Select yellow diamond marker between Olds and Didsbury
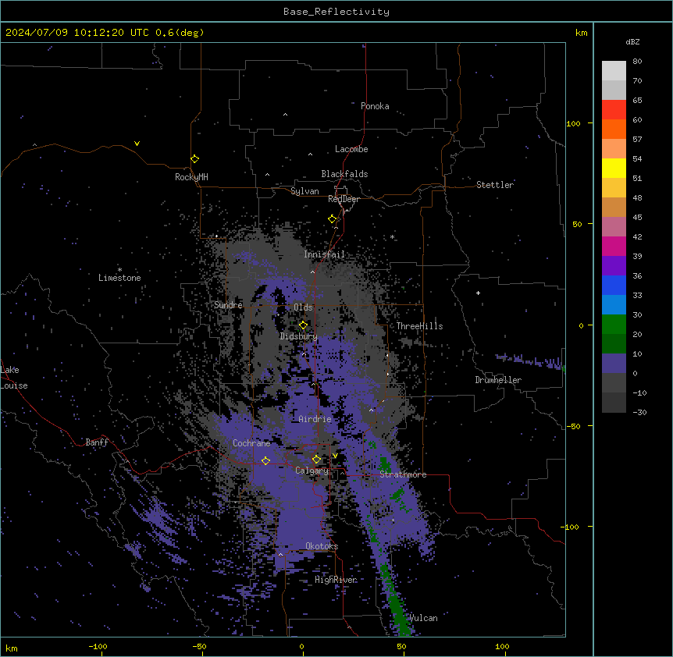 tap(303, 325)
